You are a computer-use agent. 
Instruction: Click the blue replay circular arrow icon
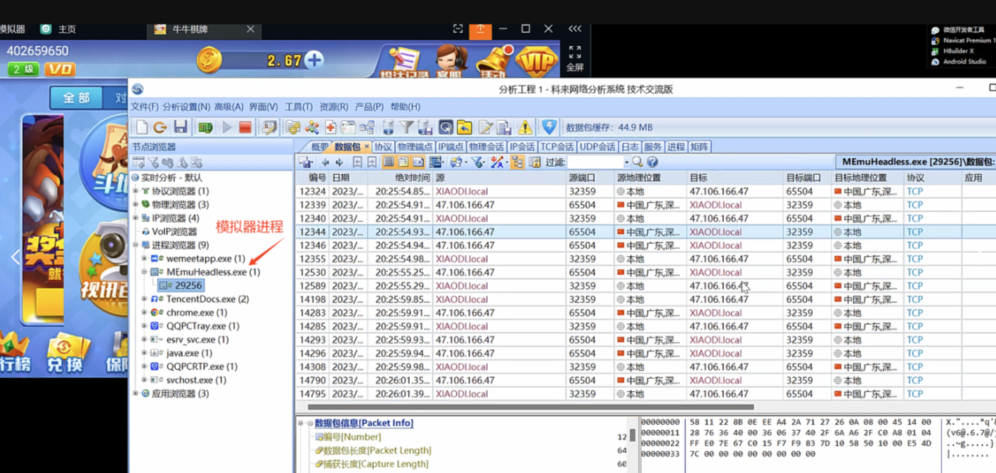point(446,127)
